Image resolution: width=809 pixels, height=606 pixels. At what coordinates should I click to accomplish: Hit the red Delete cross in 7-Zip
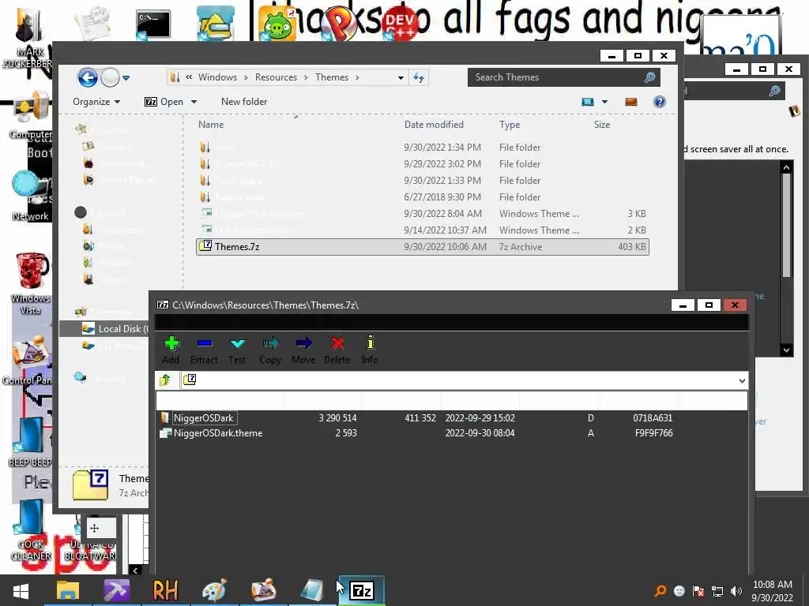pos(337,350)
